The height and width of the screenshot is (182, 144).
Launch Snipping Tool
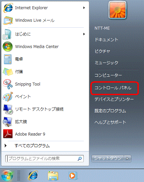pos(44,84)
